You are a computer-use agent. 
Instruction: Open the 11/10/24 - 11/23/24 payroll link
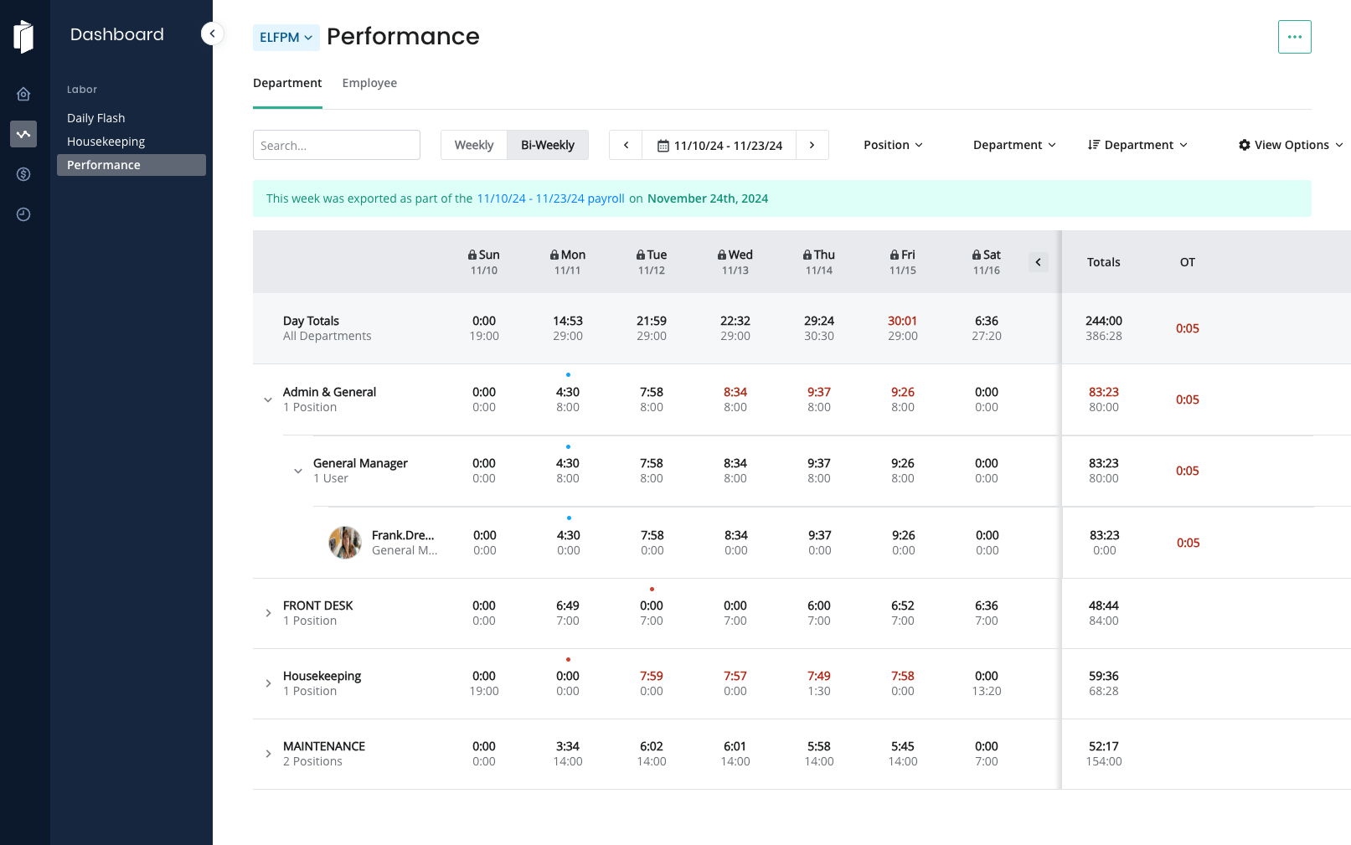(550, 198)
